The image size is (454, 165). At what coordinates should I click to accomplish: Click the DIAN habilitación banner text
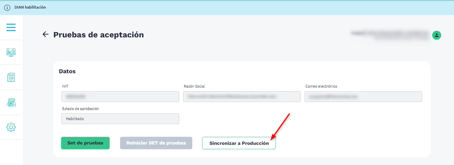pyautogui.click(x=30, y=7)
